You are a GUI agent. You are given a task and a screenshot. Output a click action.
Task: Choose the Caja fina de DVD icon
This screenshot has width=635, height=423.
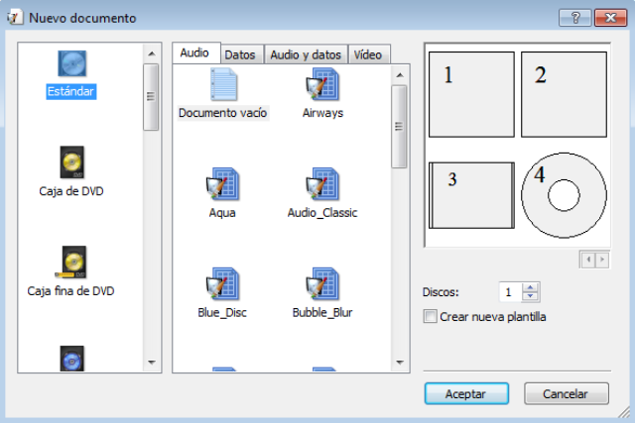click(x=70, y=263)
